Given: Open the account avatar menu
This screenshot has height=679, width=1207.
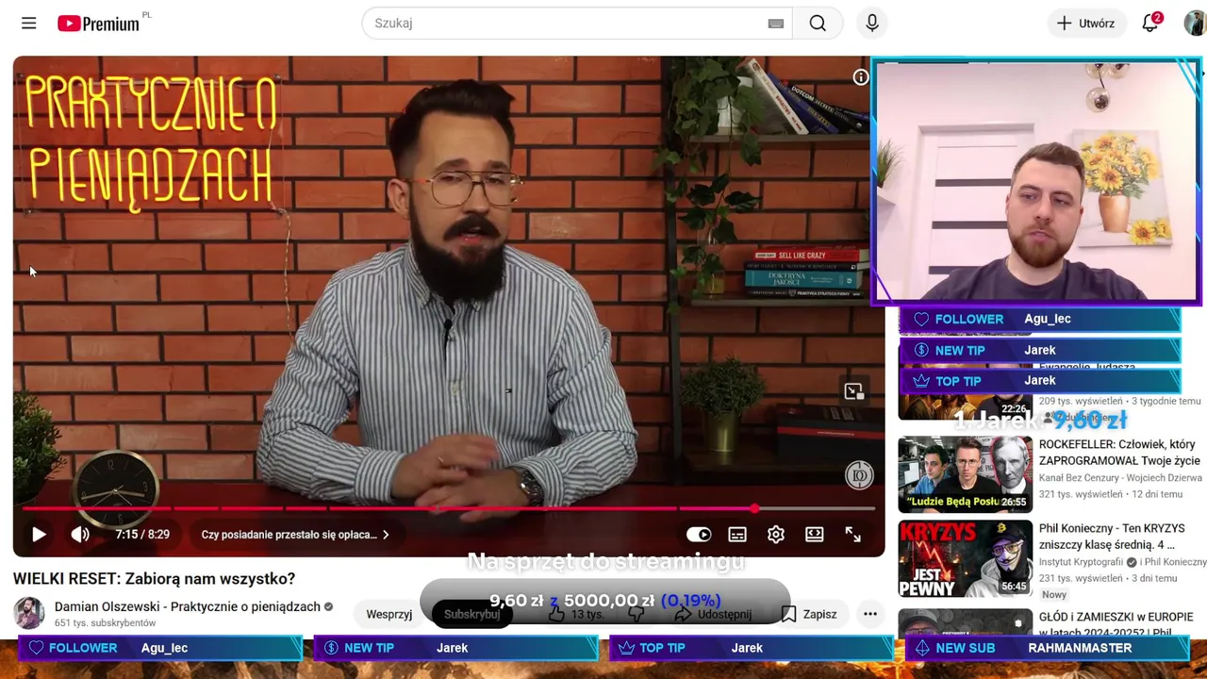Looking at the screenshot, I should (1195, 24).
